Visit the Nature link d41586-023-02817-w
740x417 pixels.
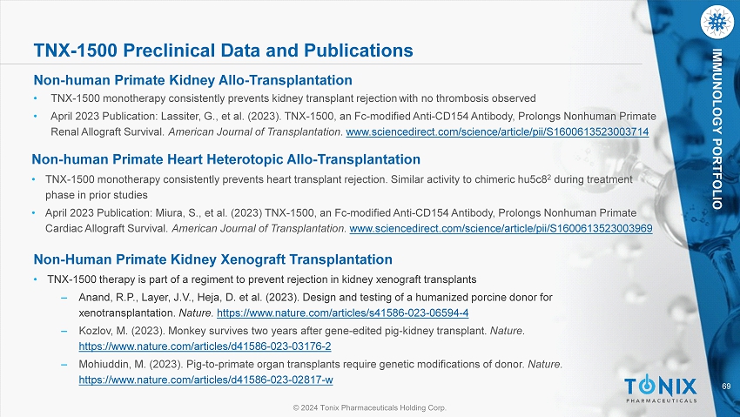click(206, 380)
